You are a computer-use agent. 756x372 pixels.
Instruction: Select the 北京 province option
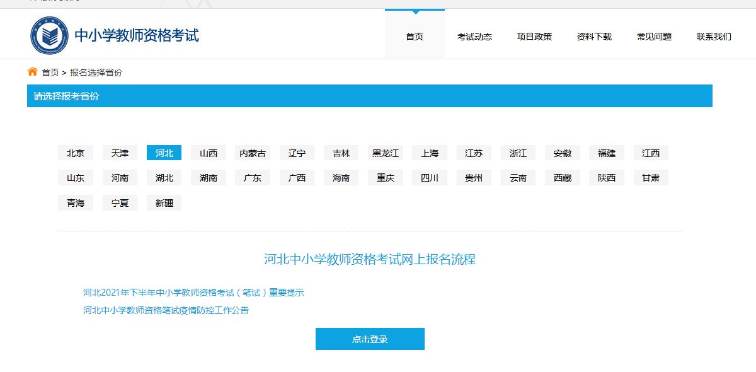tap(76, 153)
